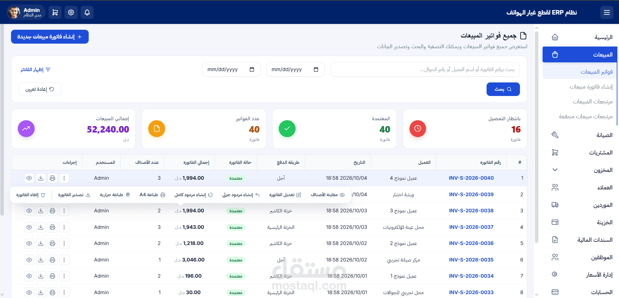Open the settings gear in header
This screenshot has height=298, width=619.
[x=71, y=12]
